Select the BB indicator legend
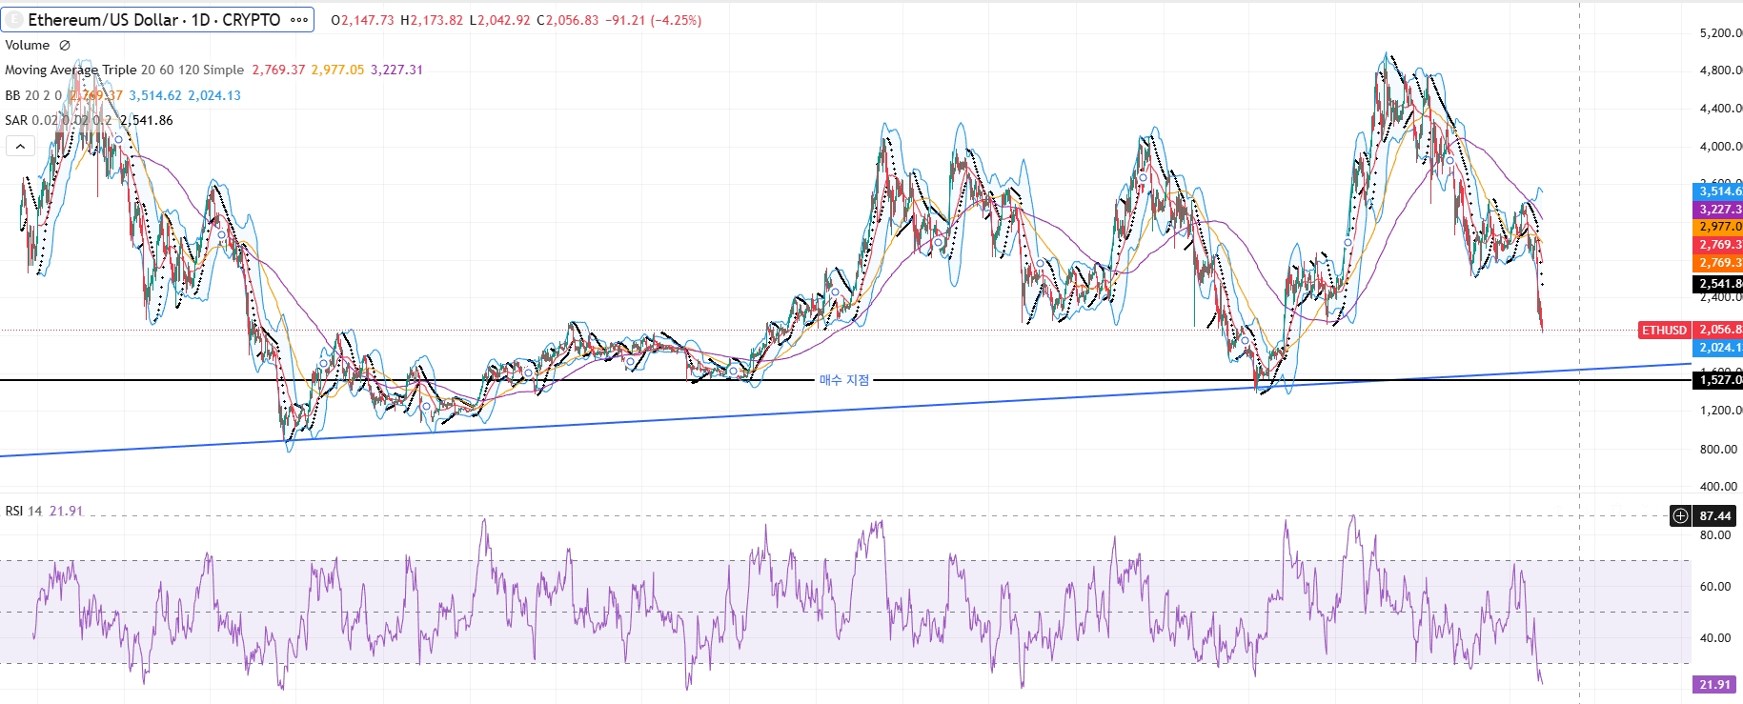The width and height of the screenshot is (1743, 704). 32,95
